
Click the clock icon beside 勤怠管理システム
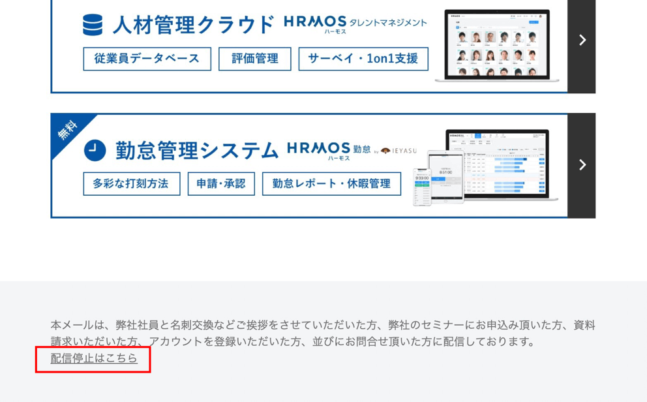click(x=95, y=150)
